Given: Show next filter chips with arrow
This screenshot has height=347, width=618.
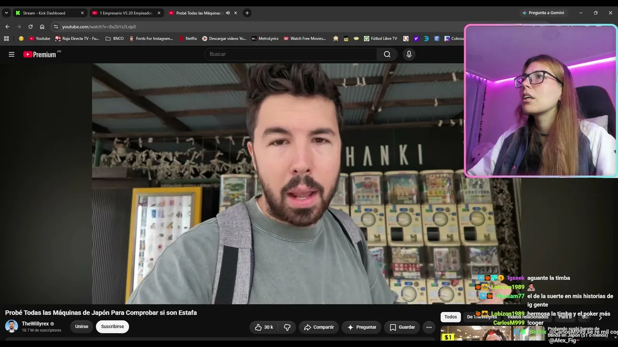Looking at the screenshot, I should pyautogui.click(x=600, y=317).
